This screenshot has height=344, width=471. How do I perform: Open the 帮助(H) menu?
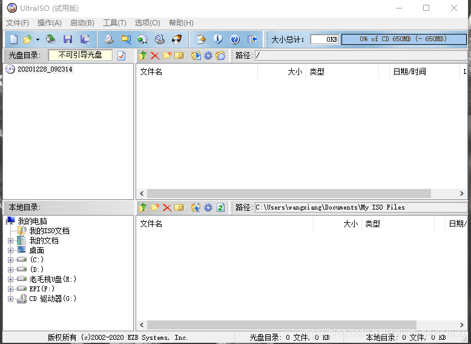181,23
